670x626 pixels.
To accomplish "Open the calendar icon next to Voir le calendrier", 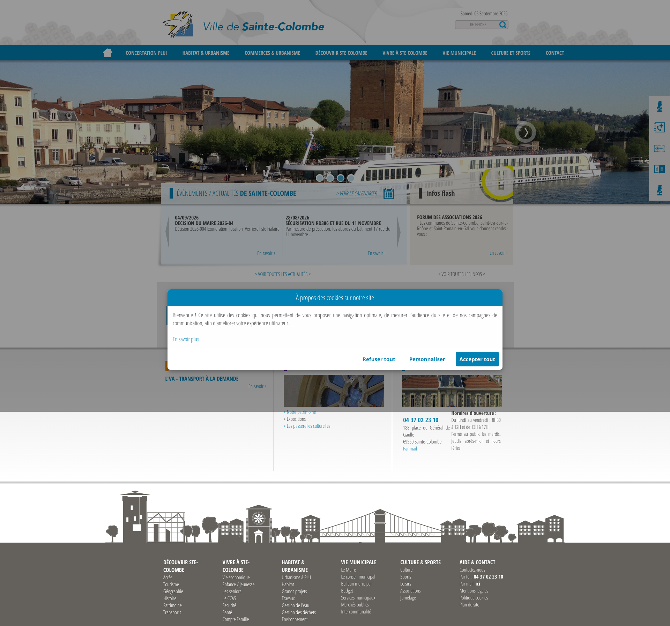I will pos(389,193).
